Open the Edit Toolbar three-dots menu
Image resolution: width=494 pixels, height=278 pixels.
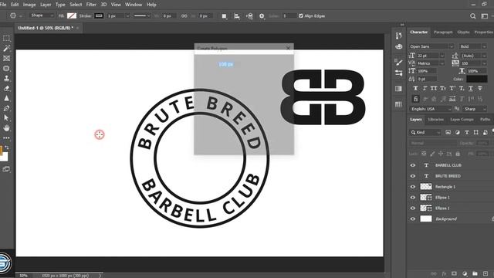coord(6,137)
